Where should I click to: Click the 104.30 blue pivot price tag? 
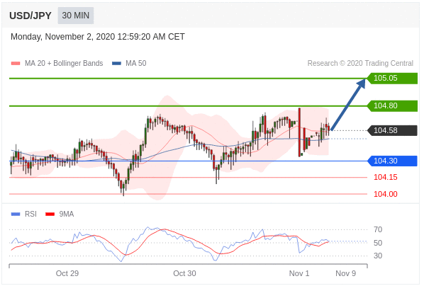pos(392,161)
